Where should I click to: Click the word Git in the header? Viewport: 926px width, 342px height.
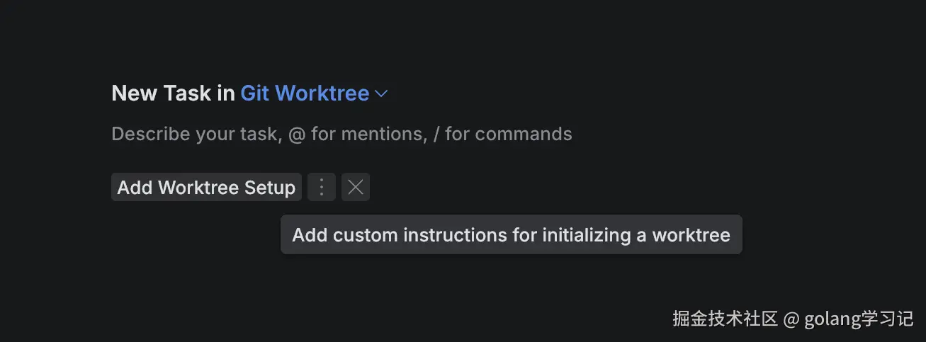pyautogui.click(x=255, y=93)
